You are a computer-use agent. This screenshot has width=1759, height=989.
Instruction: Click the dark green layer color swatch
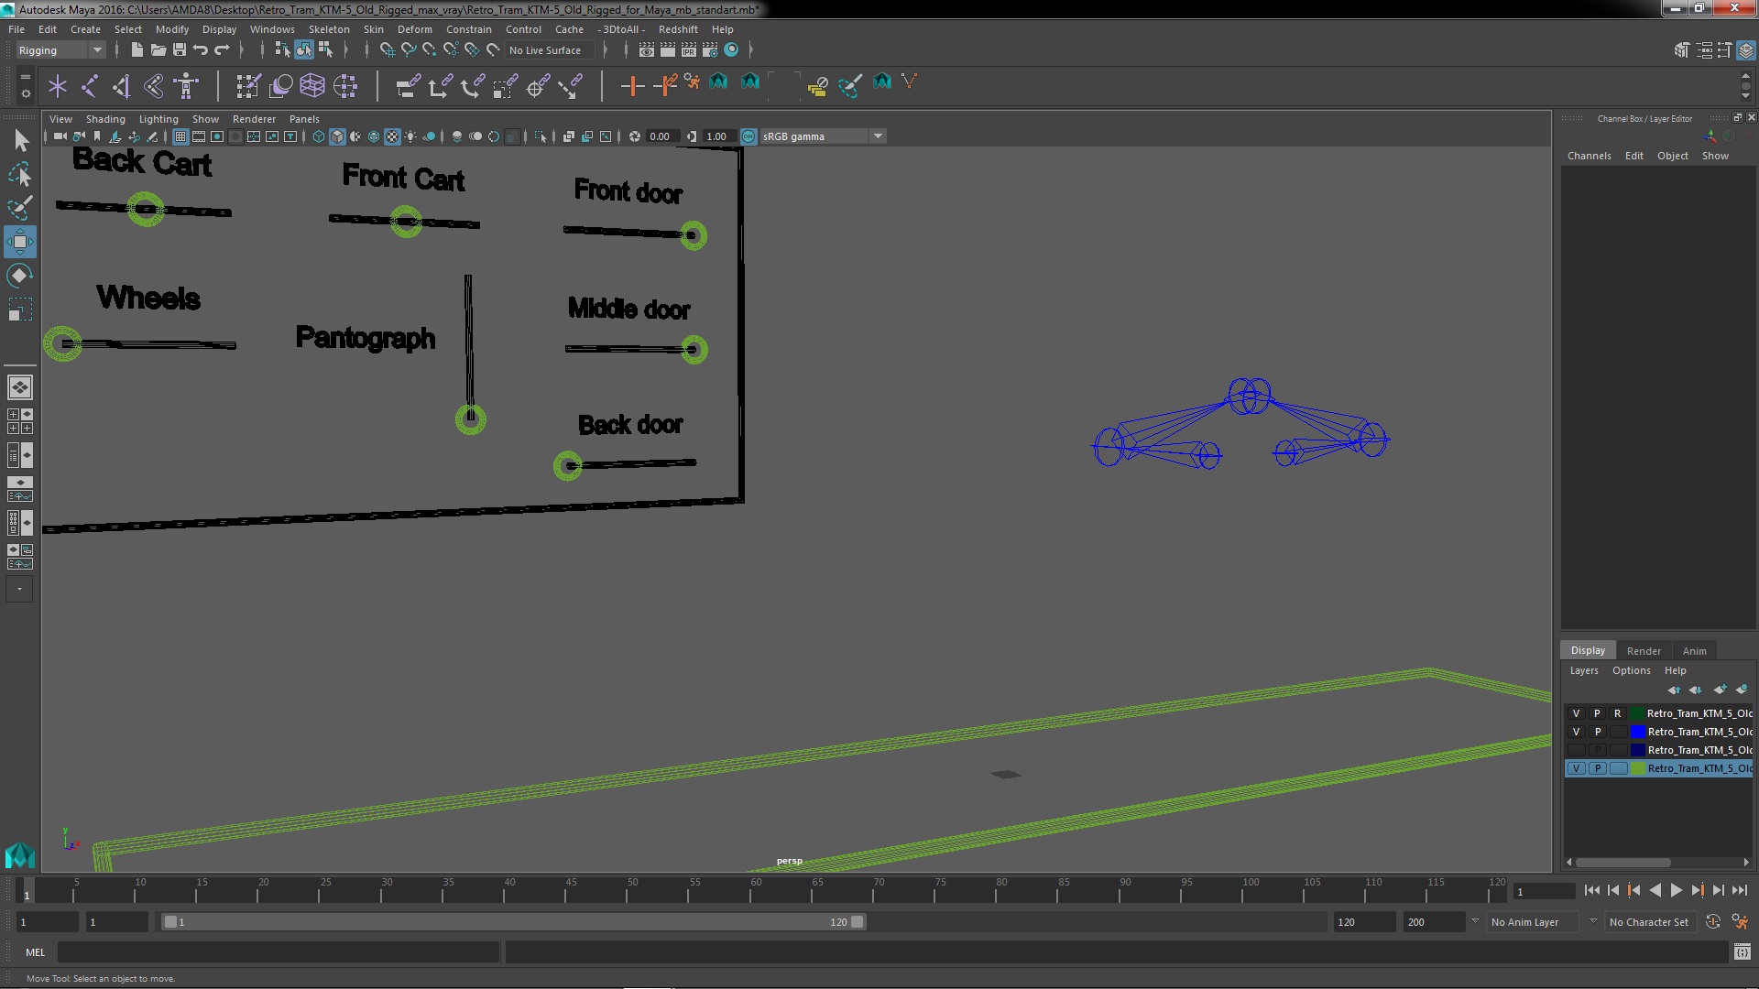[1637, 713]
